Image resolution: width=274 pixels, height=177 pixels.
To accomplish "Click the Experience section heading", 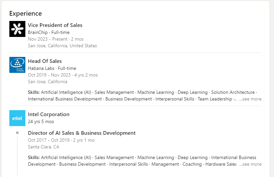I will (26, 13).
